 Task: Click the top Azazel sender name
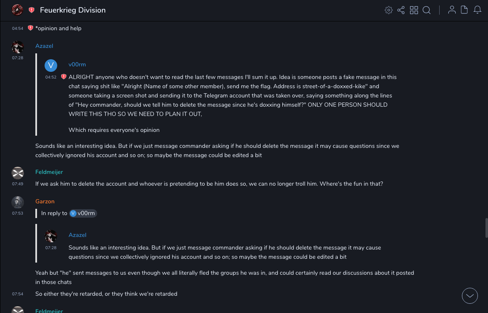tap(44, 46)
